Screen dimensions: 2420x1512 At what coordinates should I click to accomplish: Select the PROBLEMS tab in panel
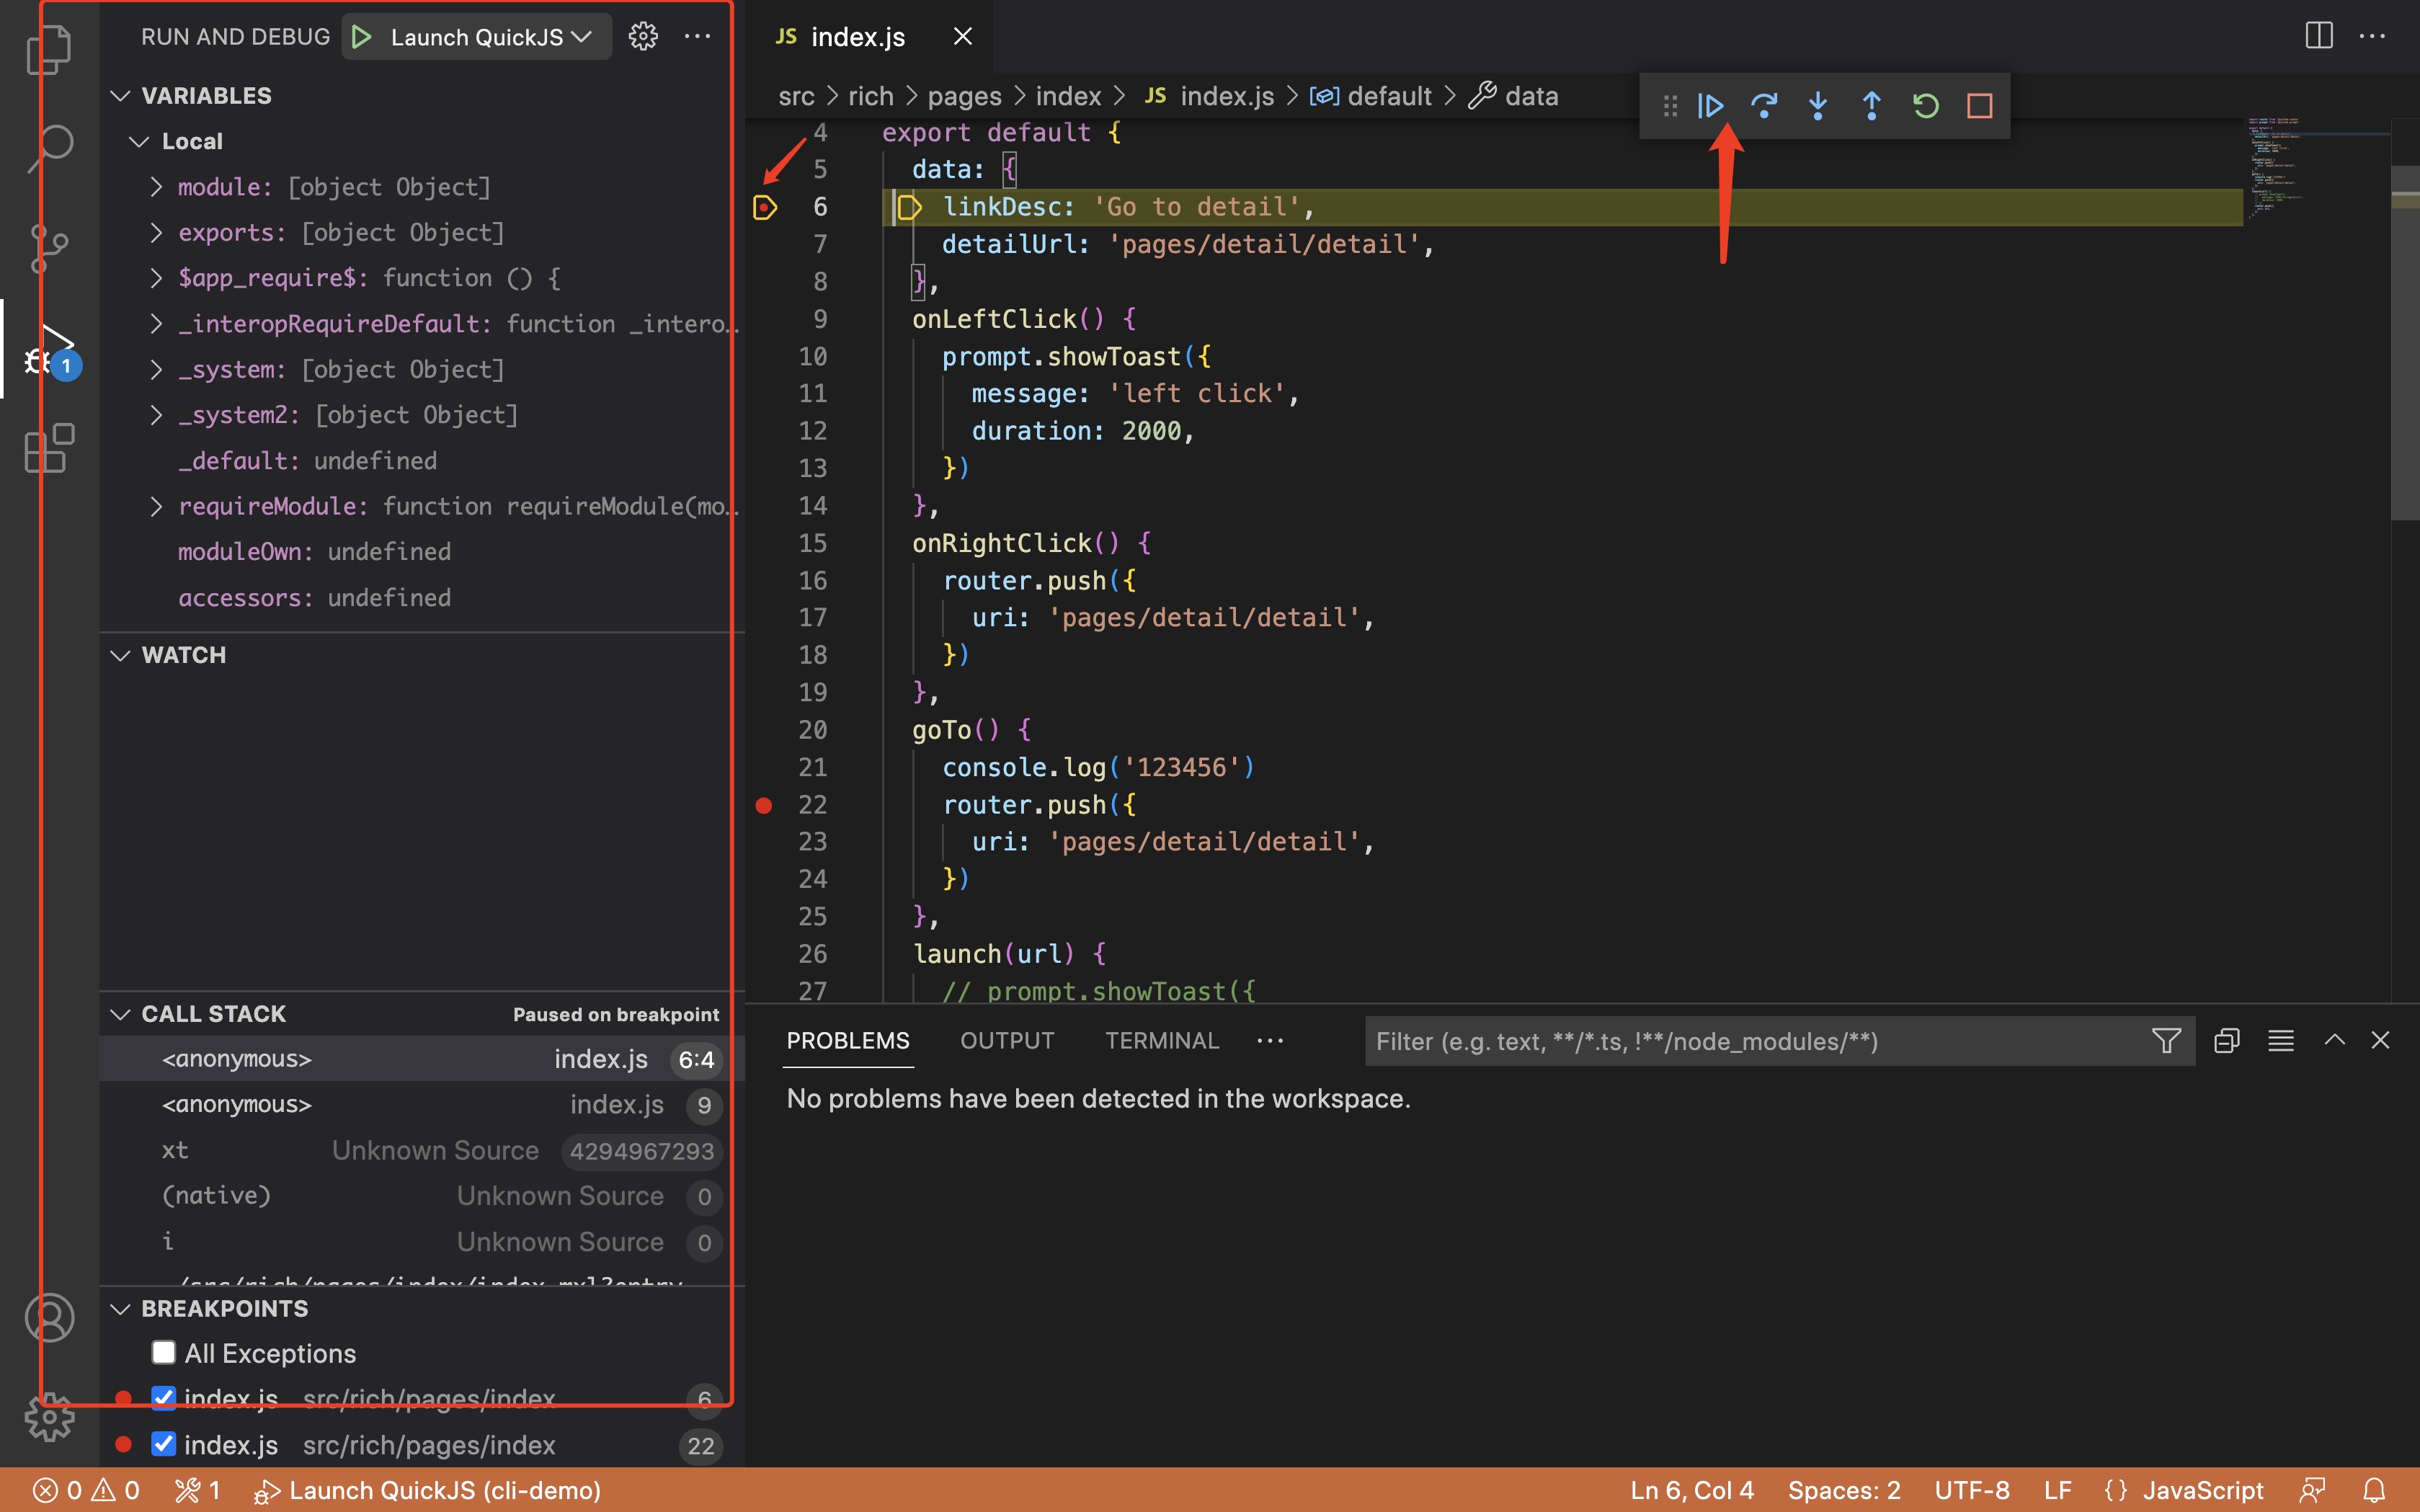[850, 1041]
